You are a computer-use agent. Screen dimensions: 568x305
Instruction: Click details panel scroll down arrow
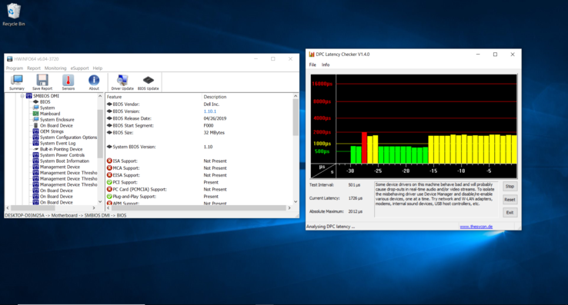pos(296,202)
